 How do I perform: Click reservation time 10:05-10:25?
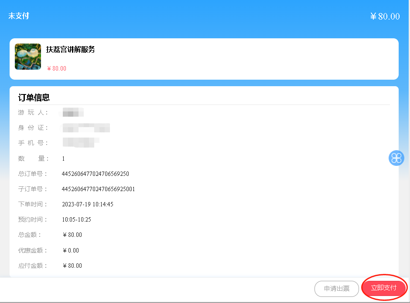tap(77, 219)
